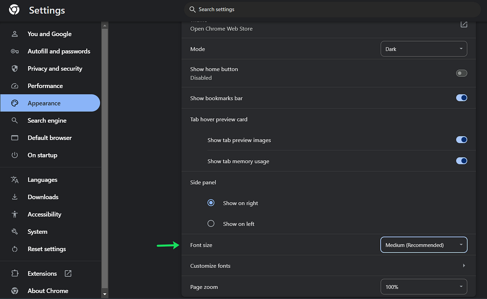487x299 pixels.
Task: Click the Downloads icon in the sidebar
Action: tap(15, 197)
